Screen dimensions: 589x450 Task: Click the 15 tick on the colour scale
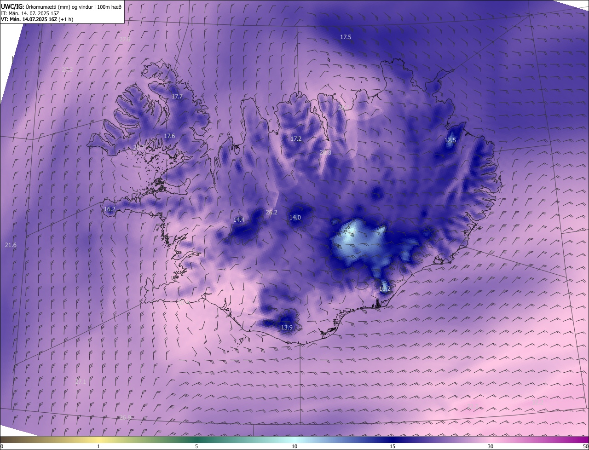pos(393,446)
